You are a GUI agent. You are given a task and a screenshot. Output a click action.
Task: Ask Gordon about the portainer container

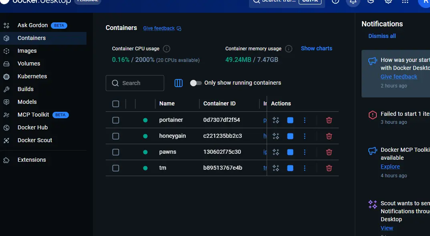tap(275, 120)
